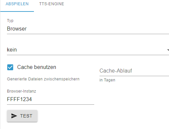This screenshot has height=129, width=169.
Task: Click the Typ field label
Action: (x=10, y=21)
